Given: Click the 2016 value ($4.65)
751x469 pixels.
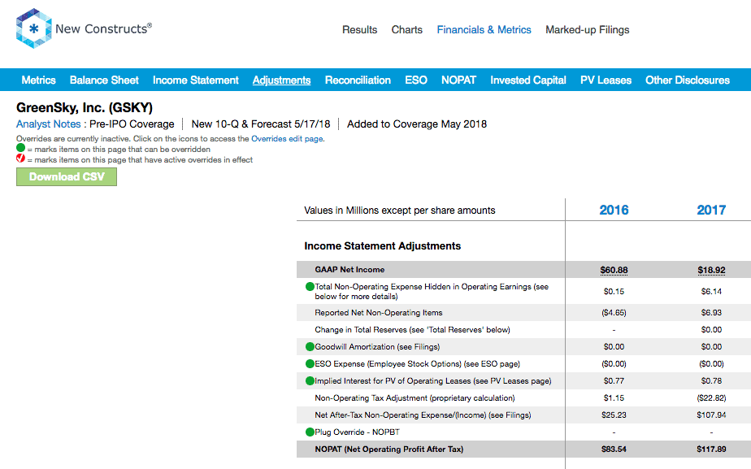Looking at the screenshot, I should tap(614, 312).
